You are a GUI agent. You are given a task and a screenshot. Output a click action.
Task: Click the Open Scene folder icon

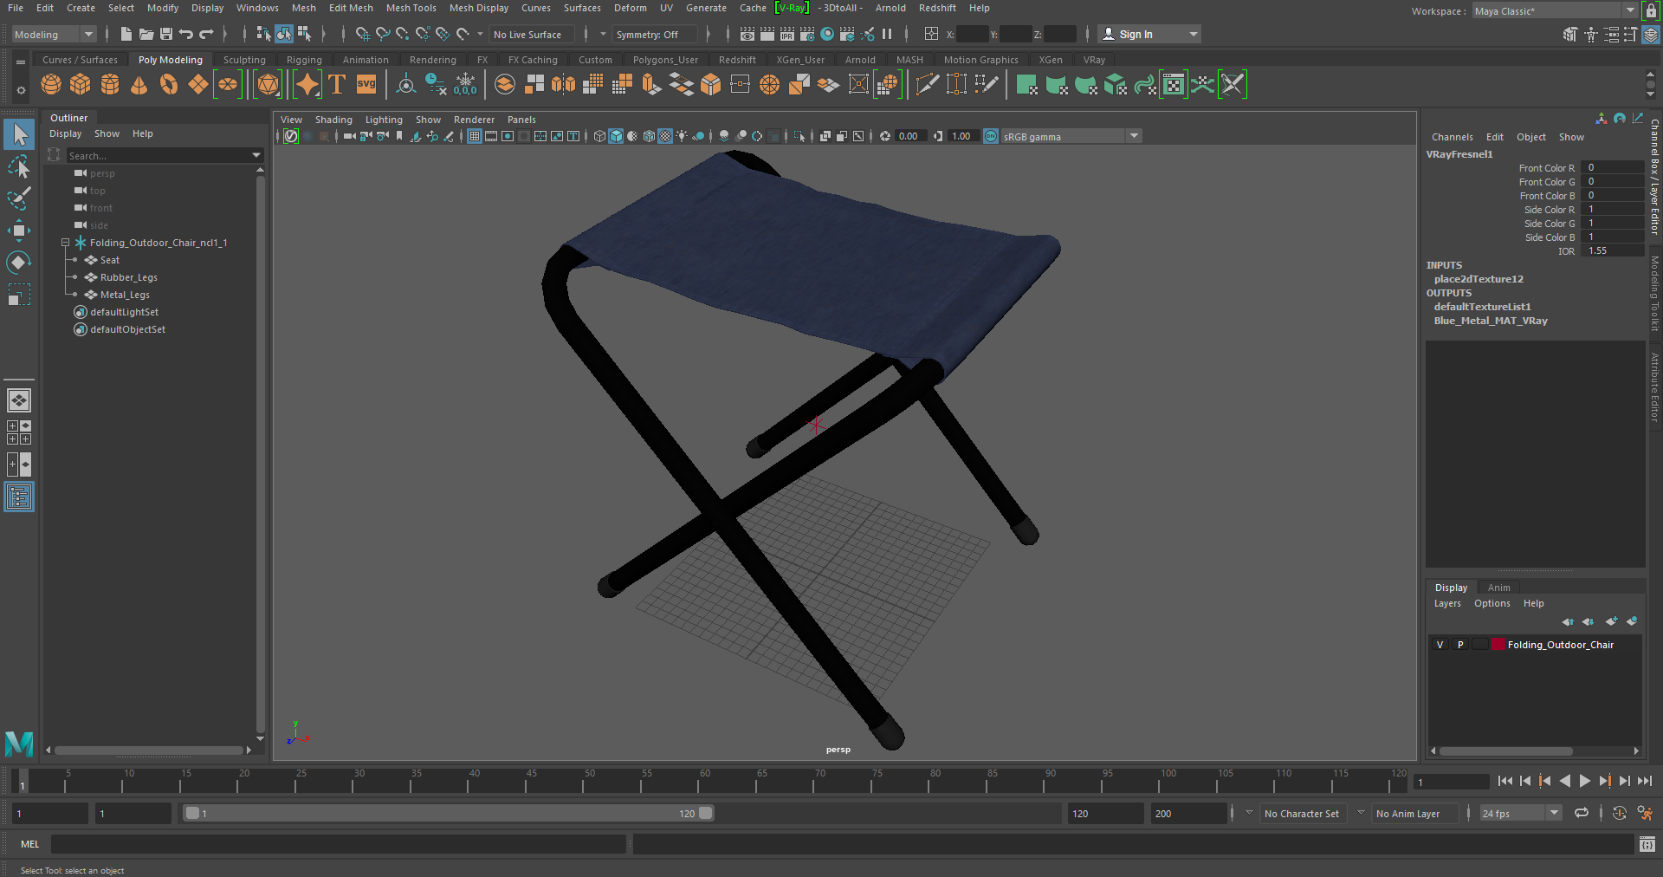tap(146, 34)
